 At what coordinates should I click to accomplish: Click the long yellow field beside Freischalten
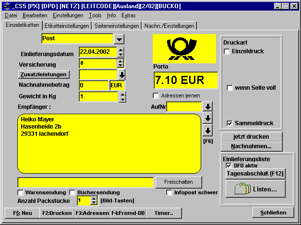(x=85, y=182)
